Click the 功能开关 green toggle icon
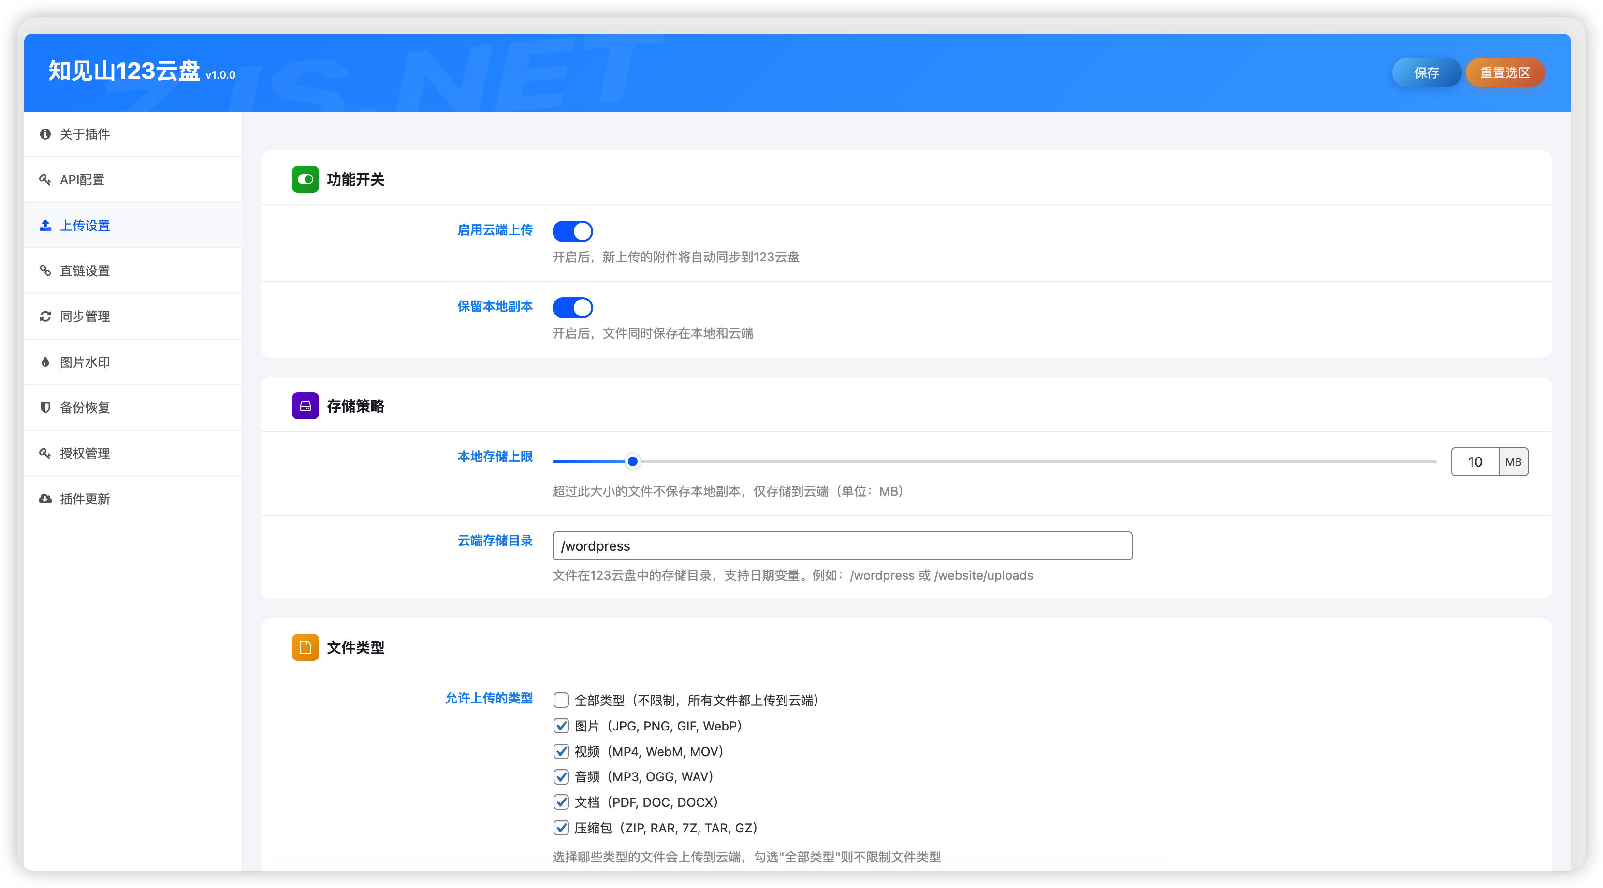 tap(305, 179)
